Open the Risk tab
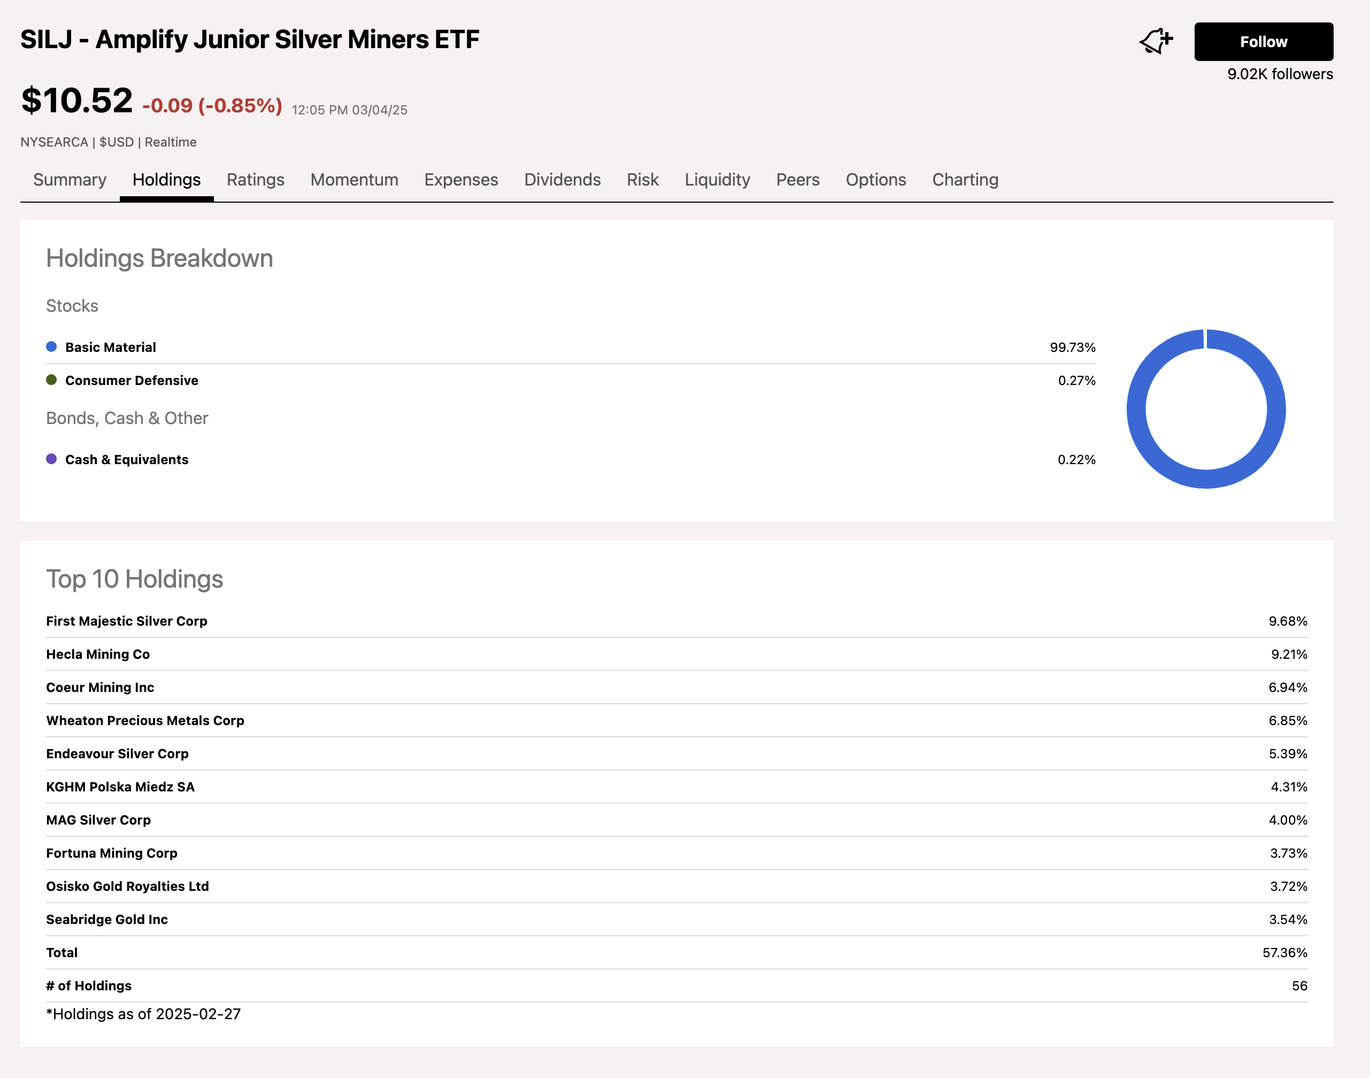This screenshot has width=1370, height=1078. pyautogui.click(x=642, y=180)
